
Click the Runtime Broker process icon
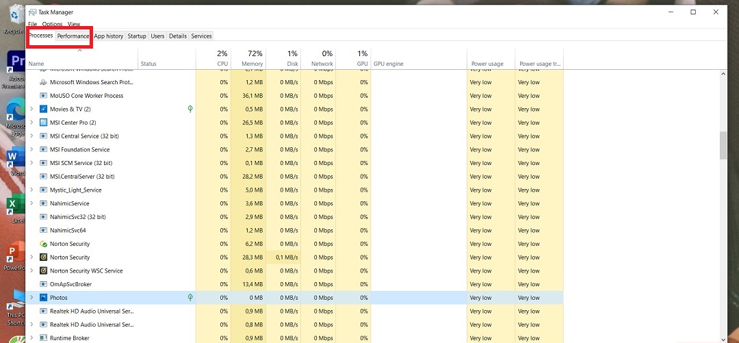[x=43, y=338]
